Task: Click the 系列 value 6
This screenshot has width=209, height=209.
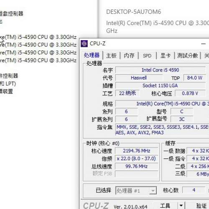Action: pos(126,112)
